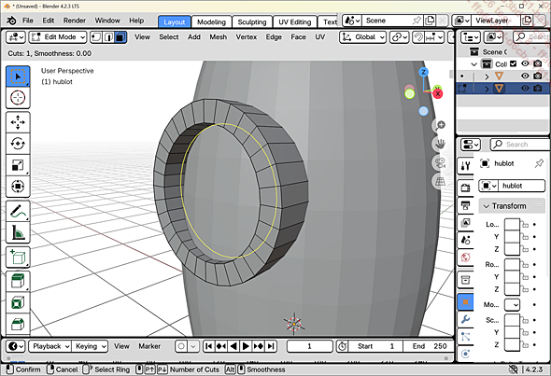
Task: Open the editor type dropdown in viewport
Action: (x=16, y=37)
